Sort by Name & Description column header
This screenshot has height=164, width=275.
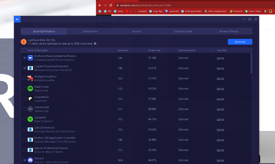(x=38, y=50)
